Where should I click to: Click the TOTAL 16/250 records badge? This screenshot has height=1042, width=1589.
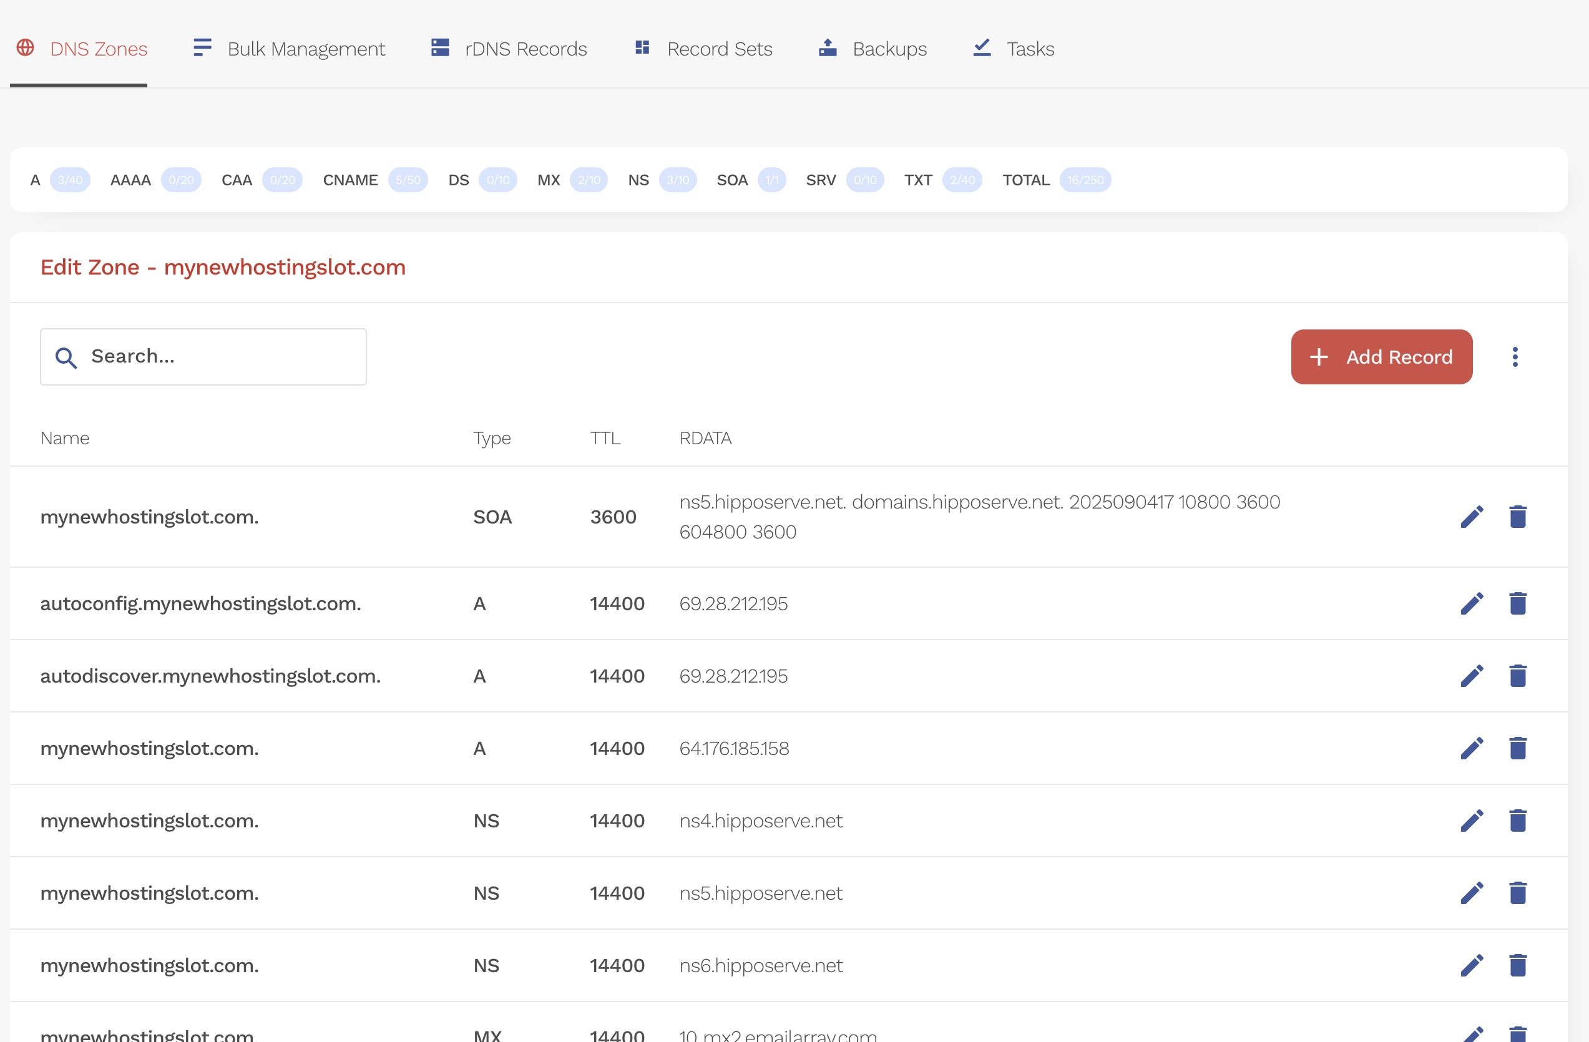click(x=1085, y=180)
